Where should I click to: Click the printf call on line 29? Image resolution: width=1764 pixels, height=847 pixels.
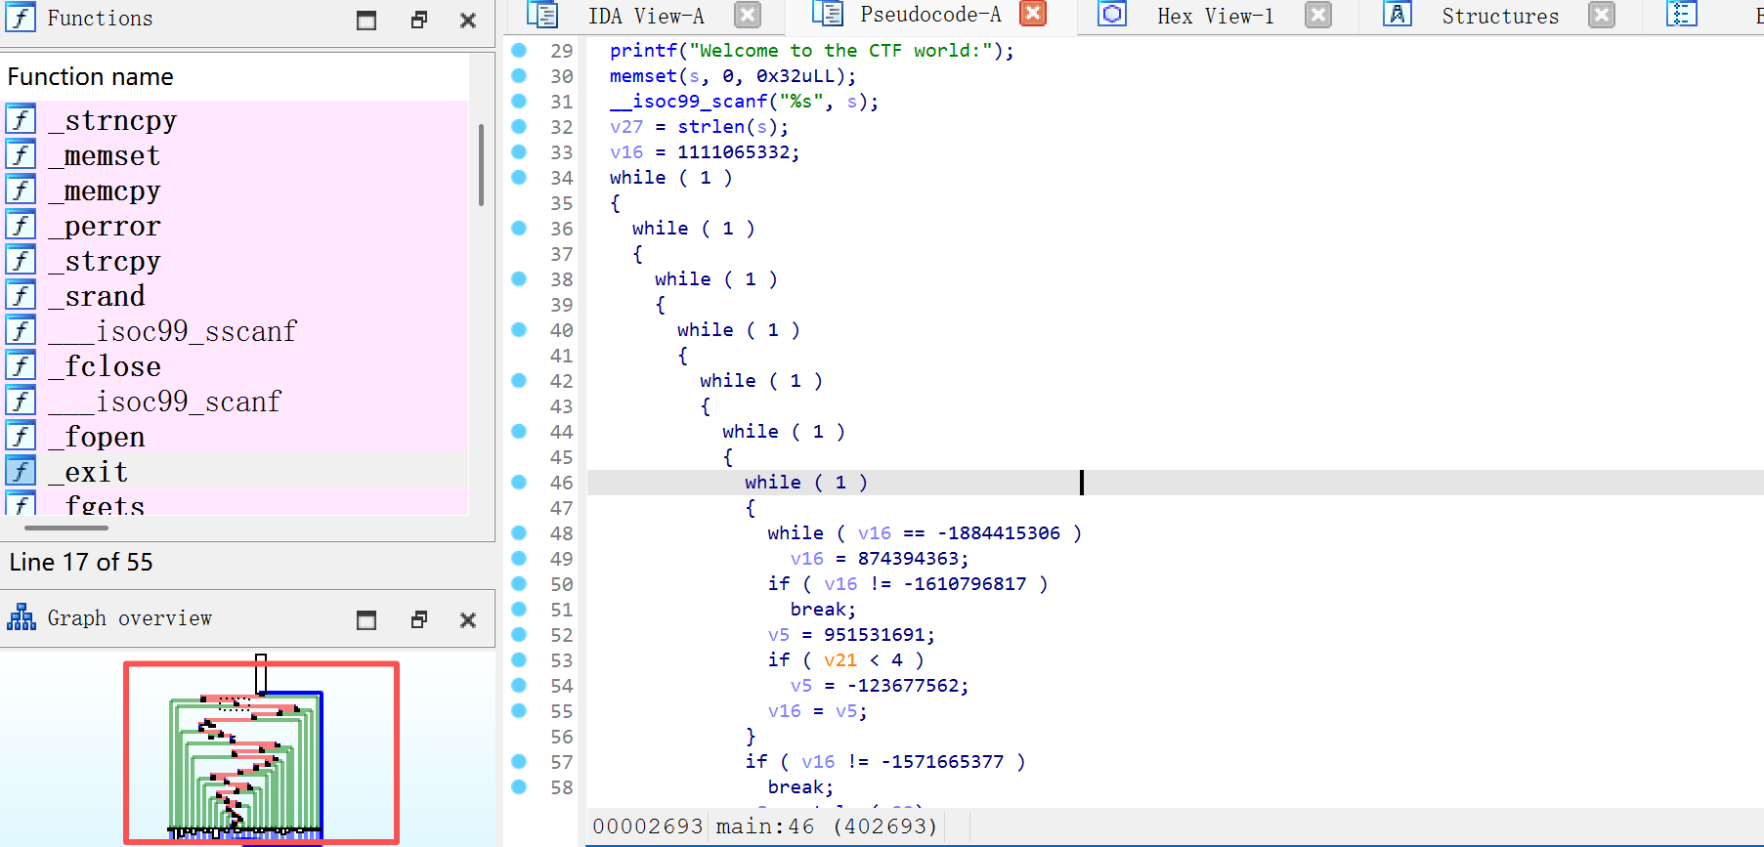[x=643, y=51]
